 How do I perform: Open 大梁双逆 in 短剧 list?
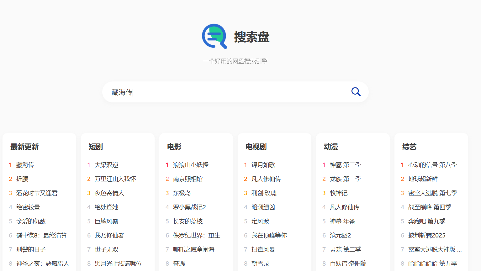pyautogui.click(x=107, y=165)
